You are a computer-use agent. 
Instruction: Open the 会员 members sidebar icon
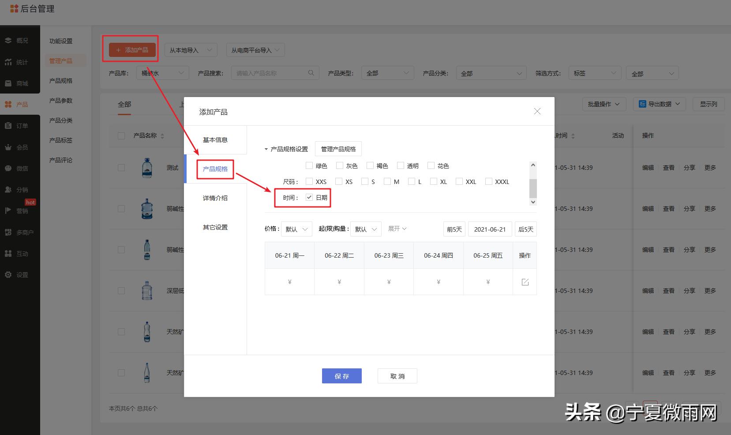click(x=20, y=147)
